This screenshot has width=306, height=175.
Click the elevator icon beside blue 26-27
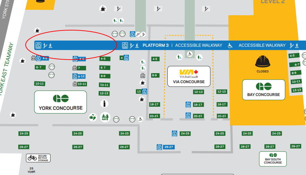coord(159,147)
